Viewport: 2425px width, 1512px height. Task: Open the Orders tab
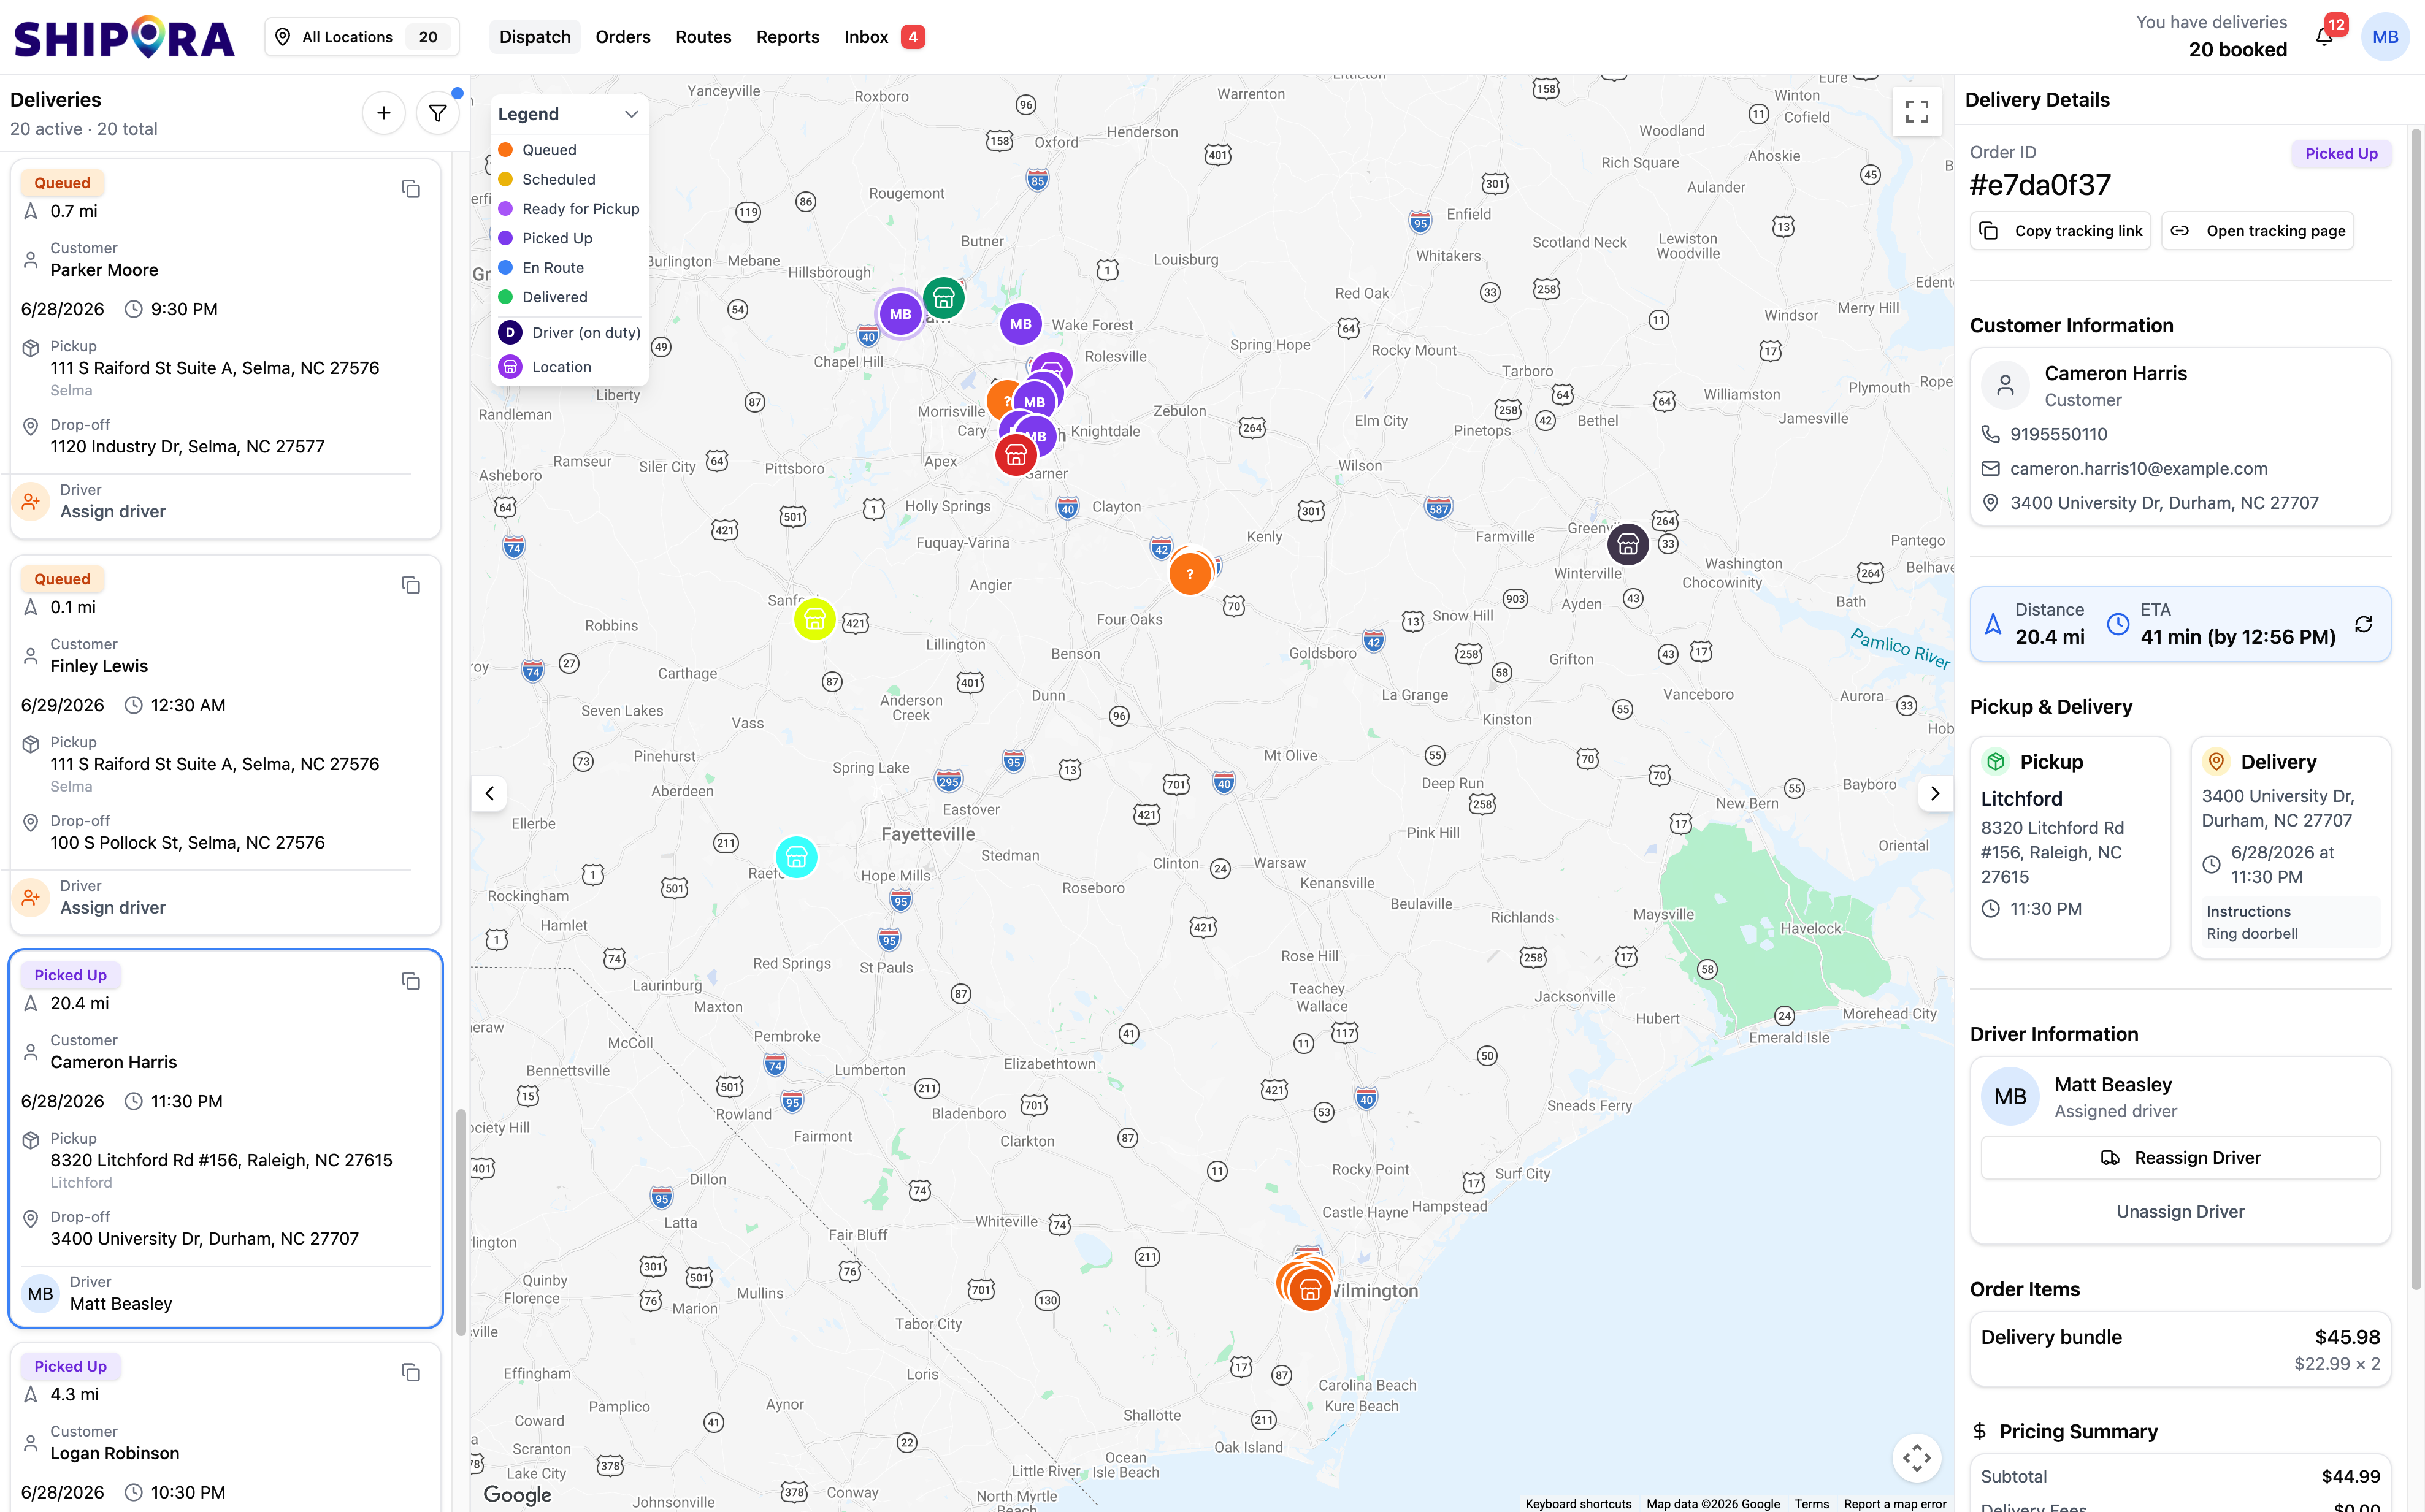(x=623, y=37)
